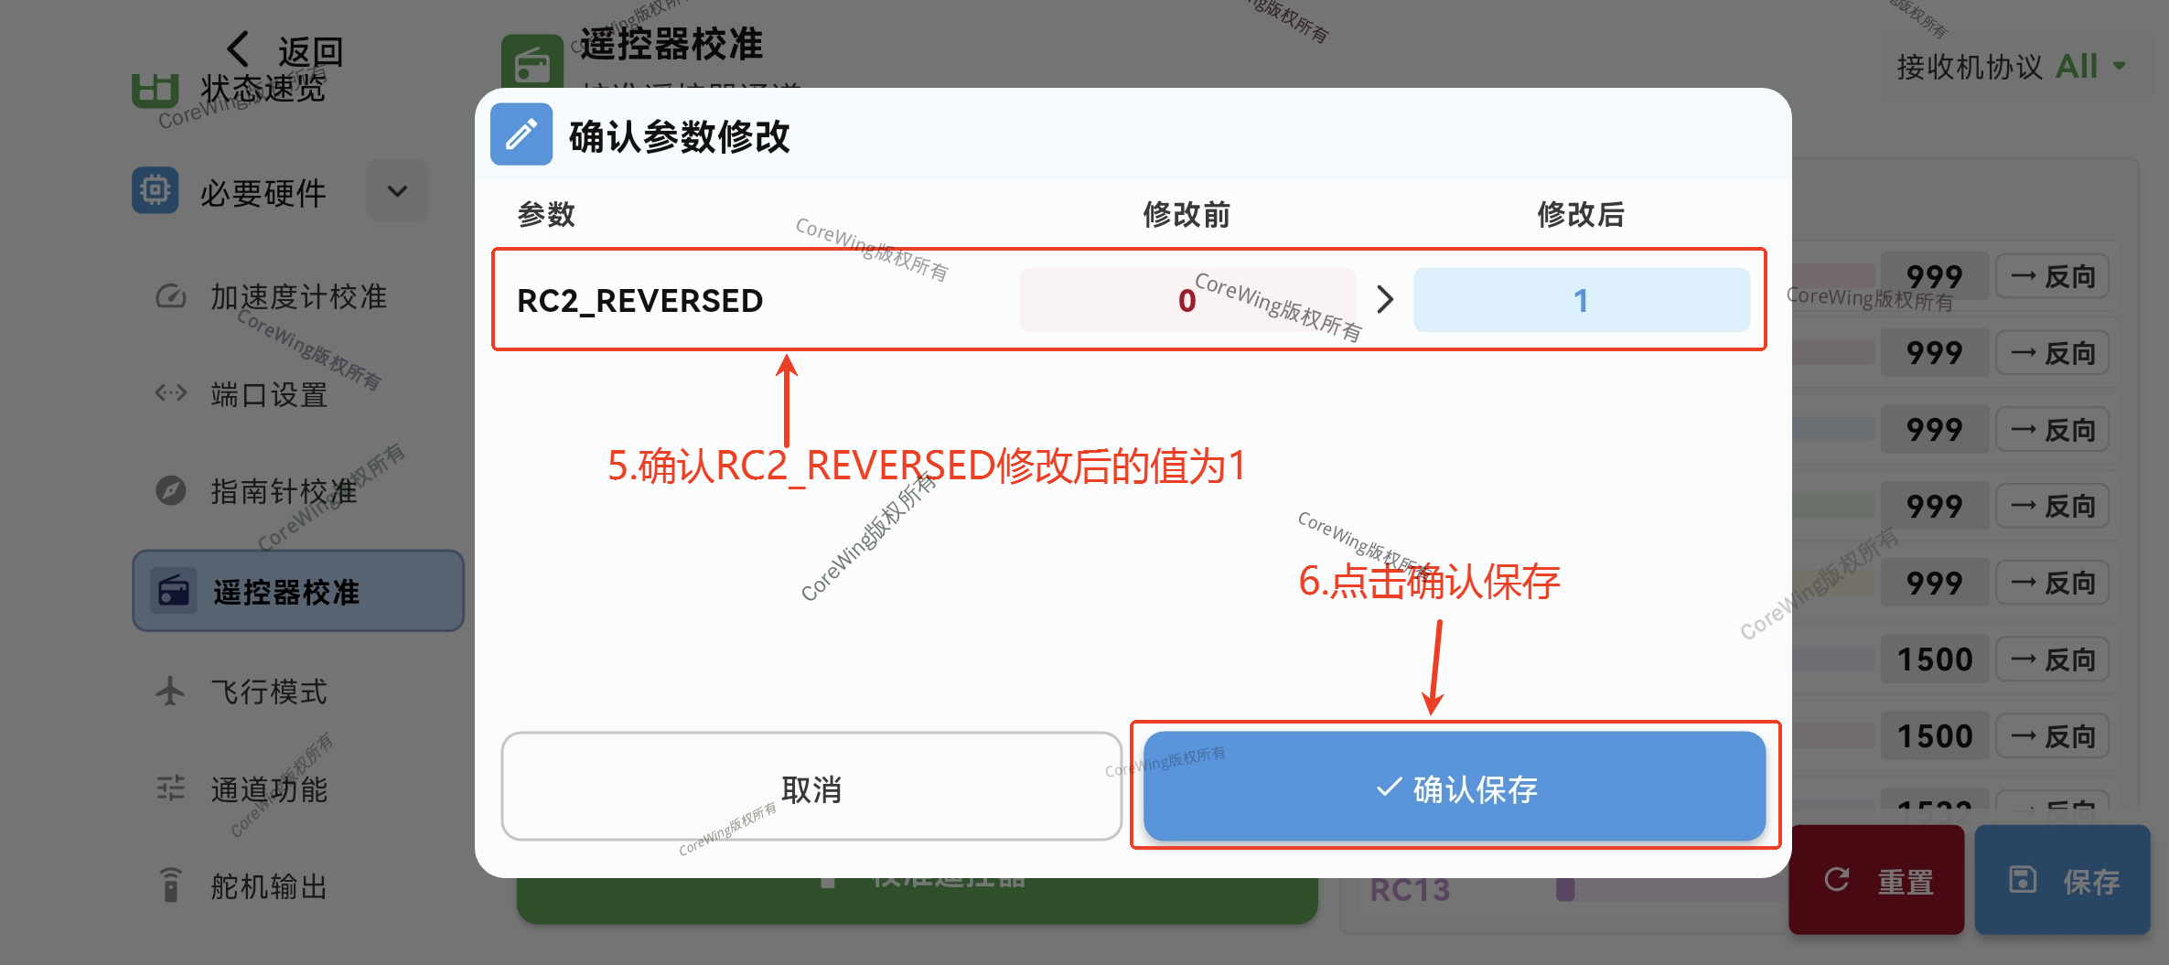Click the airplane icon for 飞行模式
2169x965 pixels.
point(171,691)
